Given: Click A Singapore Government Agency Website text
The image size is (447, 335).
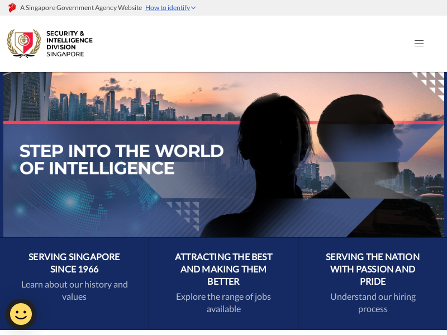Looking at the screenshot, I should pyautogui.click(x=81, y=8).
